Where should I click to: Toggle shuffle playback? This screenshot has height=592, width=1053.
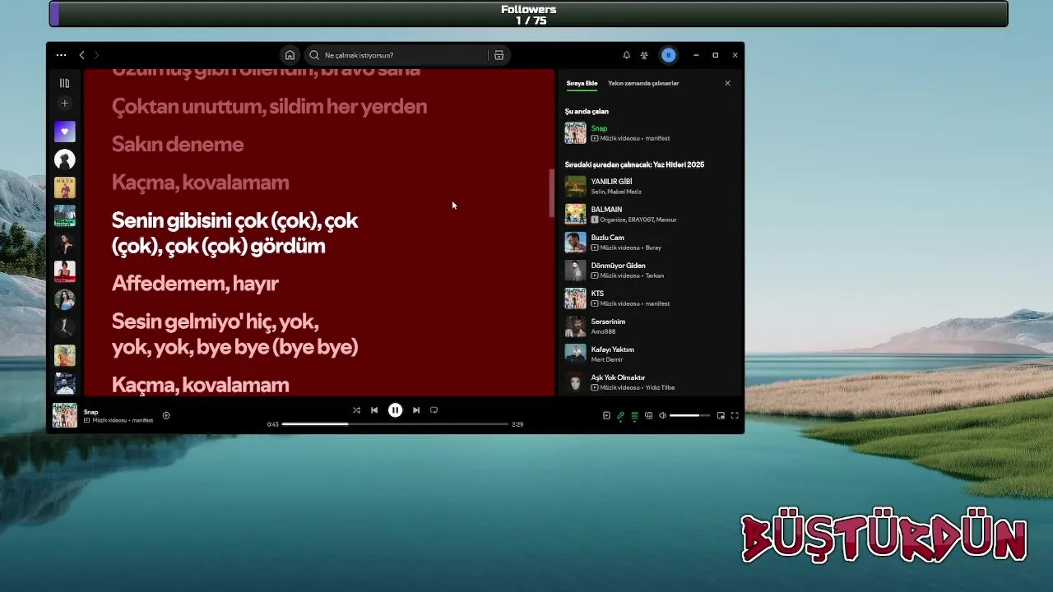(356, 410)
